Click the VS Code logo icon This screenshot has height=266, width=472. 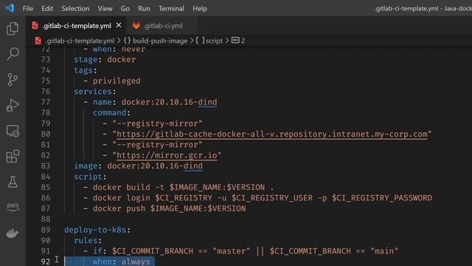click(x=10, y=8)
